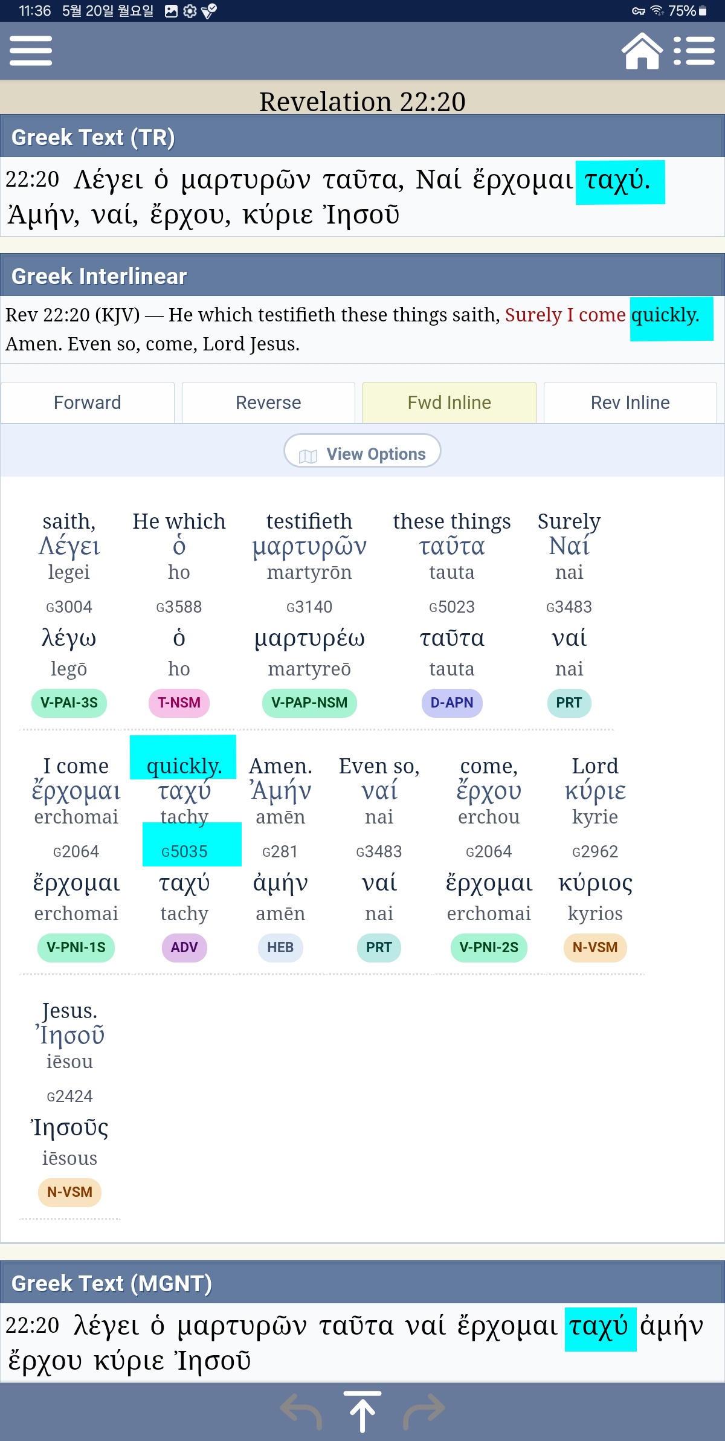Tap the root word ἀμήν
The width and height of the screenshot is (725, 1441).
click(280, 883)
